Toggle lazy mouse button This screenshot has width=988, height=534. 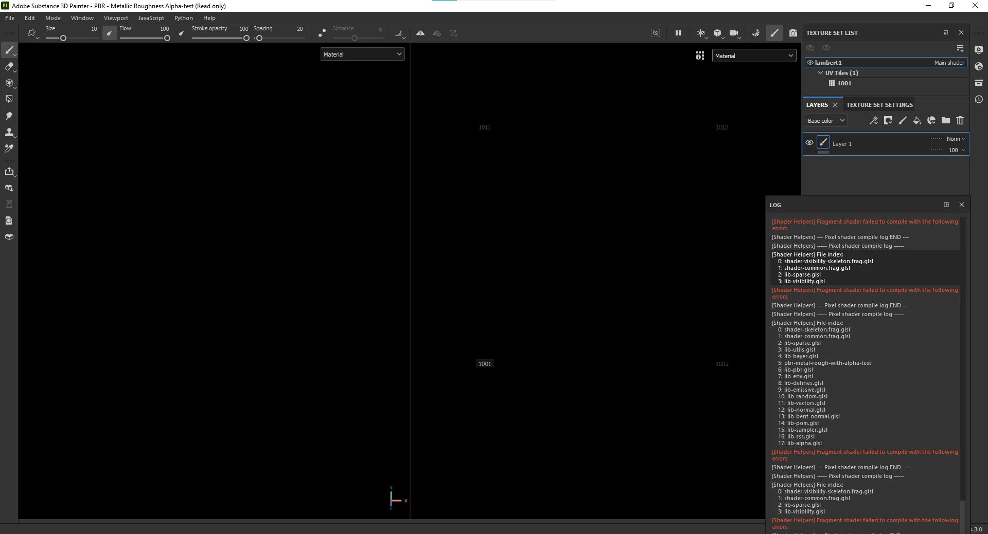[322, 33]
